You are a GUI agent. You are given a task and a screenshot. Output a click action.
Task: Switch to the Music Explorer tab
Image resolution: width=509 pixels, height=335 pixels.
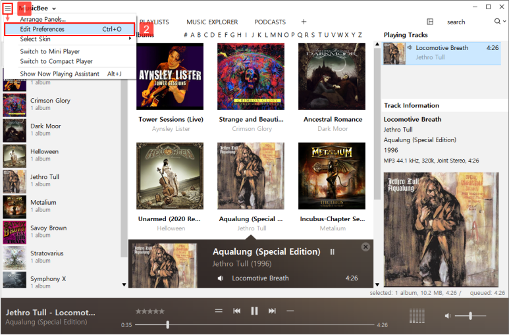pos(212,22)
